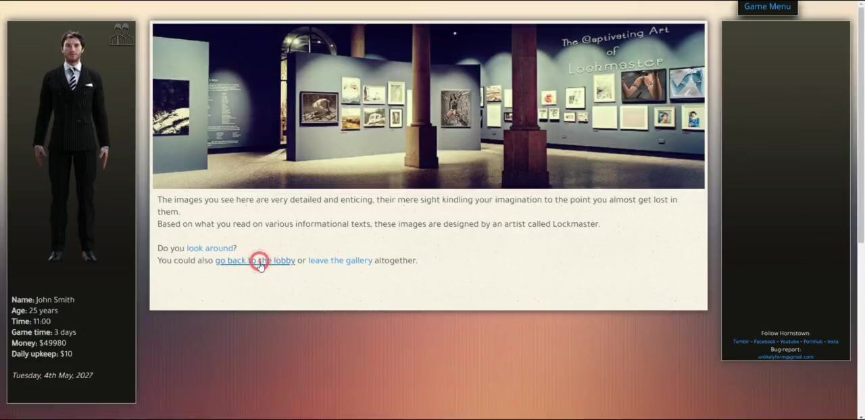Image resolution: width=865 pixels, height=420 pixels.
Task: Go back to the lobby
Action: coord(255,261)
